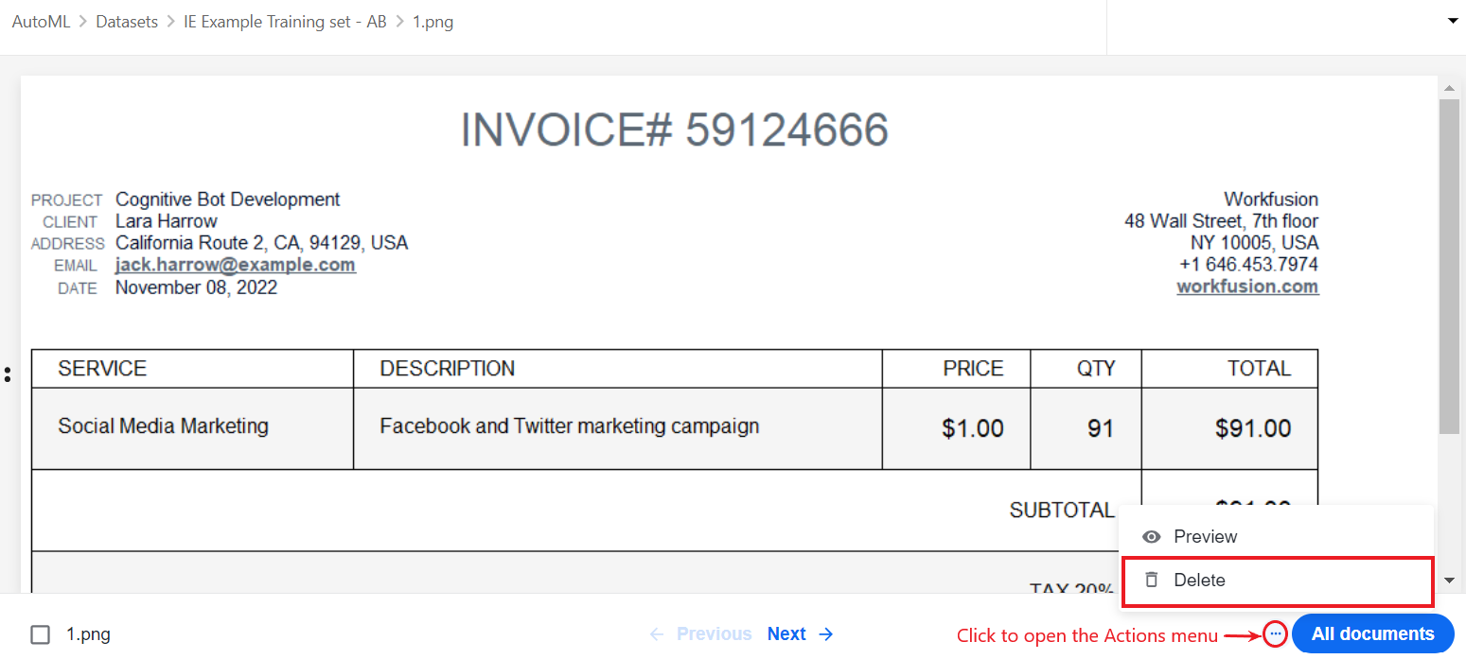Click the scrollbar down arrow
This screenshot has width=1466, height=659.
[x=1449, y=581]
